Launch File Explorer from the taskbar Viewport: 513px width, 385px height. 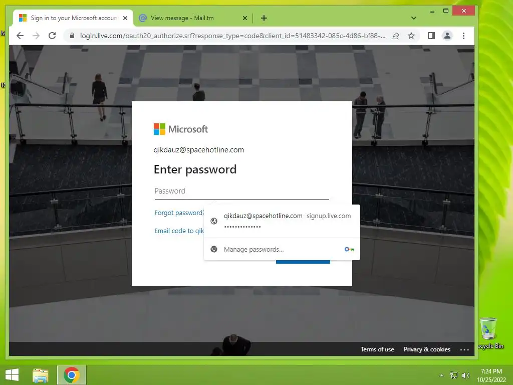click(41, 375)
